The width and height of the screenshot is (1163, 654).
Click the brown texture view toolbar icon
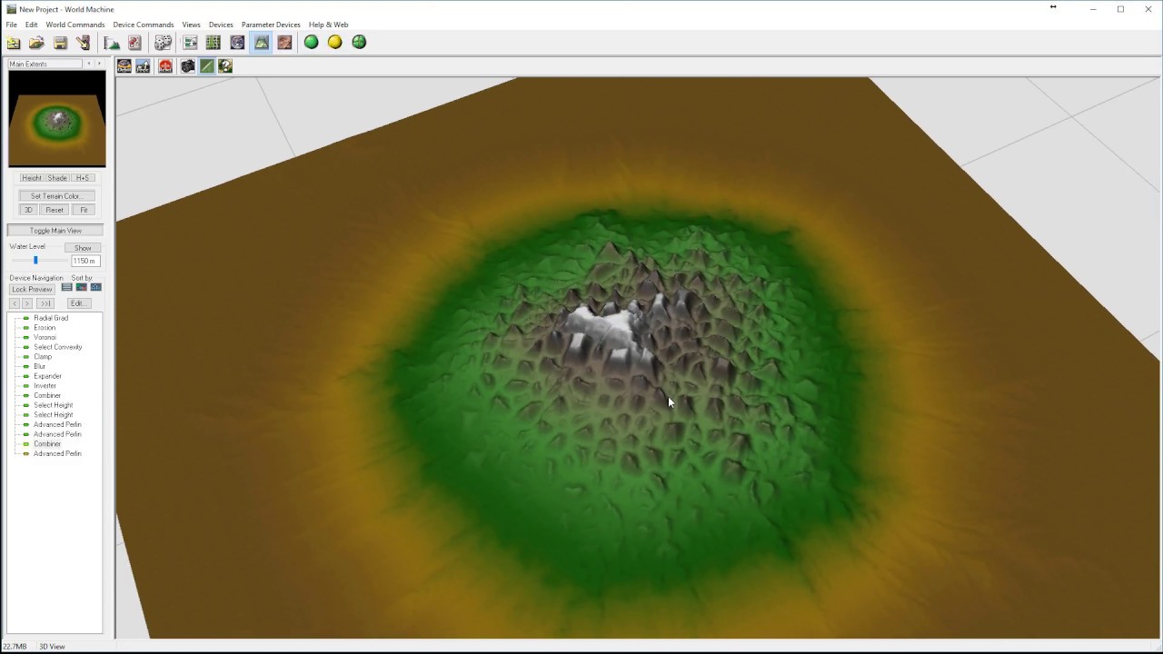[284, 43]
